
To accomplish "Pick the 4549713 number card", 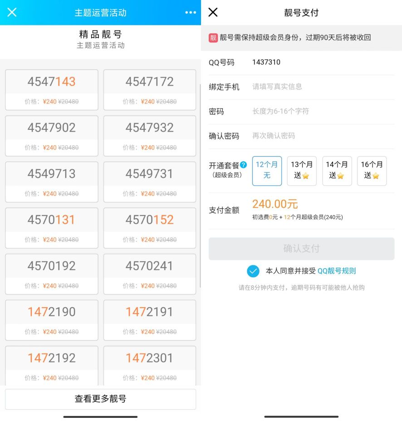I will pos(52,182).
